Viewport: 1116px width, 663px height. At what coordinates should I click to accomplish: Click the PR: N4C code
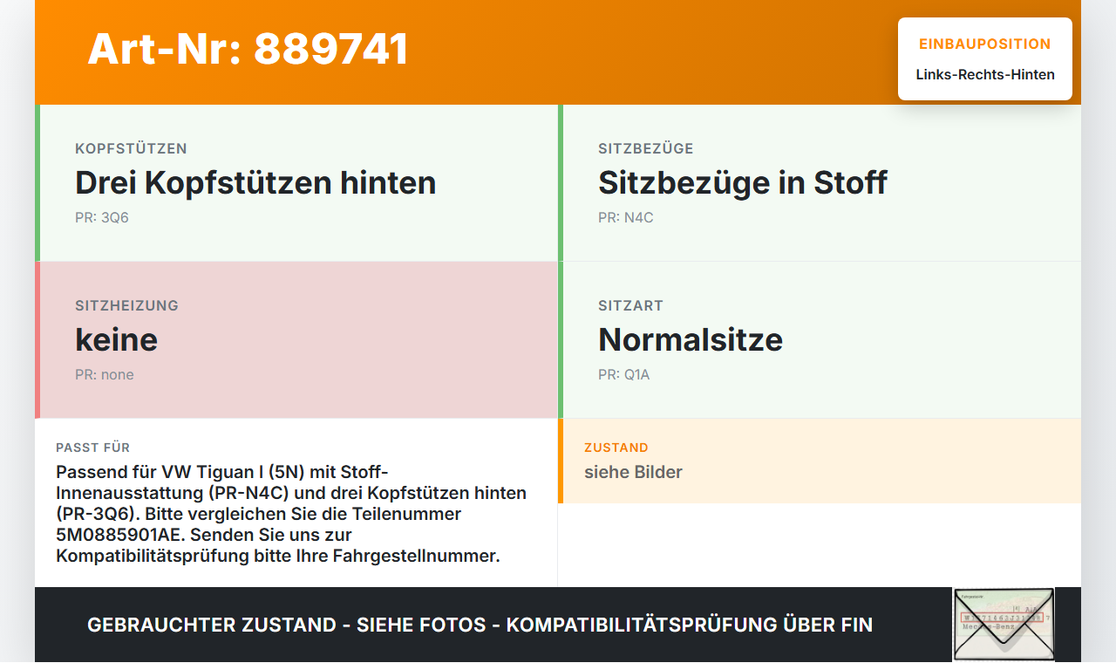click(626, 217)
